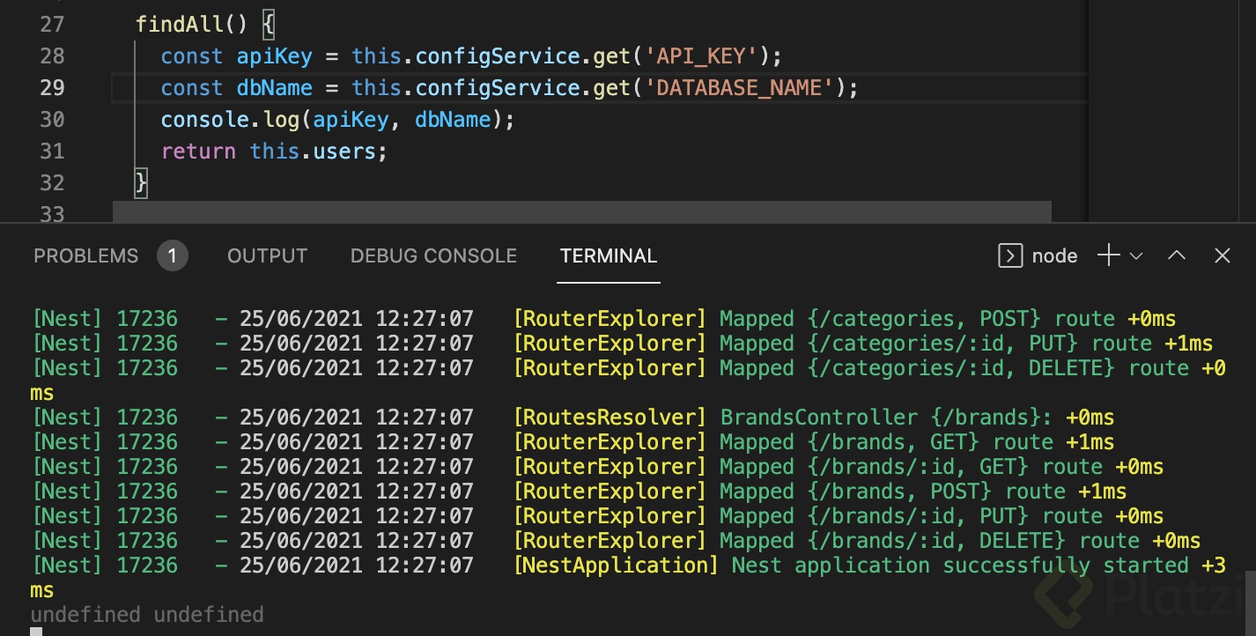Select the DEBUG CONSOLE tab
1256x636 pixels.
pos(433,256)
